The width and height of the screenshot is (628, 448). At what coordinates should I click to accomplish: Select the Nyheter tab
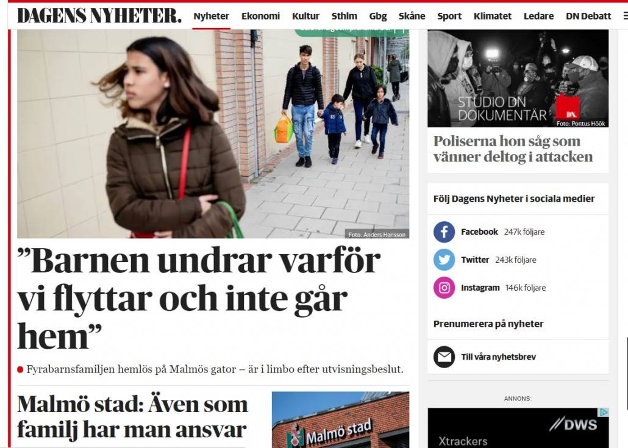click(x=211, y=16)
